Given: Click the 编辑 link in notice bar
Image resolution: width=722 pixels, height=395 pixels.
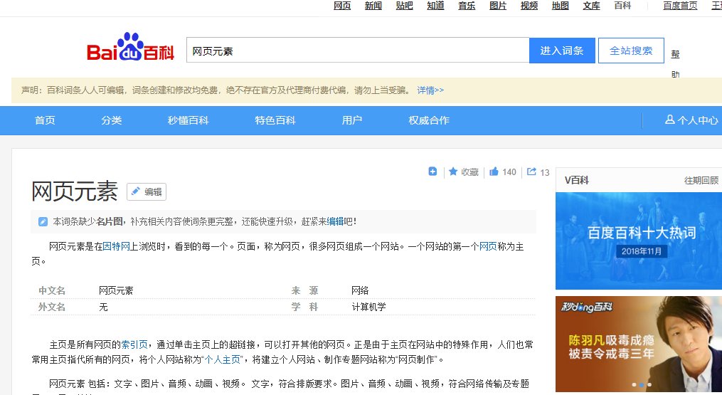Looking at the screenshot, I should point(335,221).
